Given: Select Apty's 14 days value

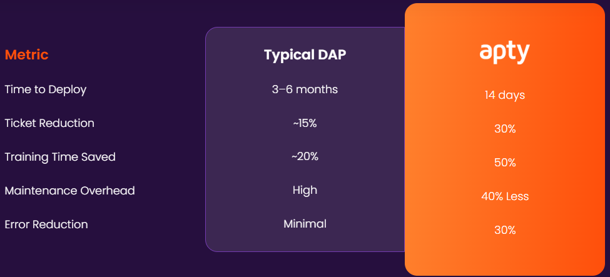Looking at the screenshot, I should tap(504, 96).
